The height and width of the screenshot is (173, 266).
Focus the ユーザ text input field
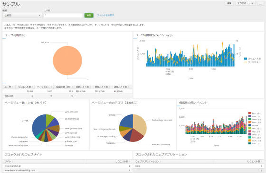63,15
